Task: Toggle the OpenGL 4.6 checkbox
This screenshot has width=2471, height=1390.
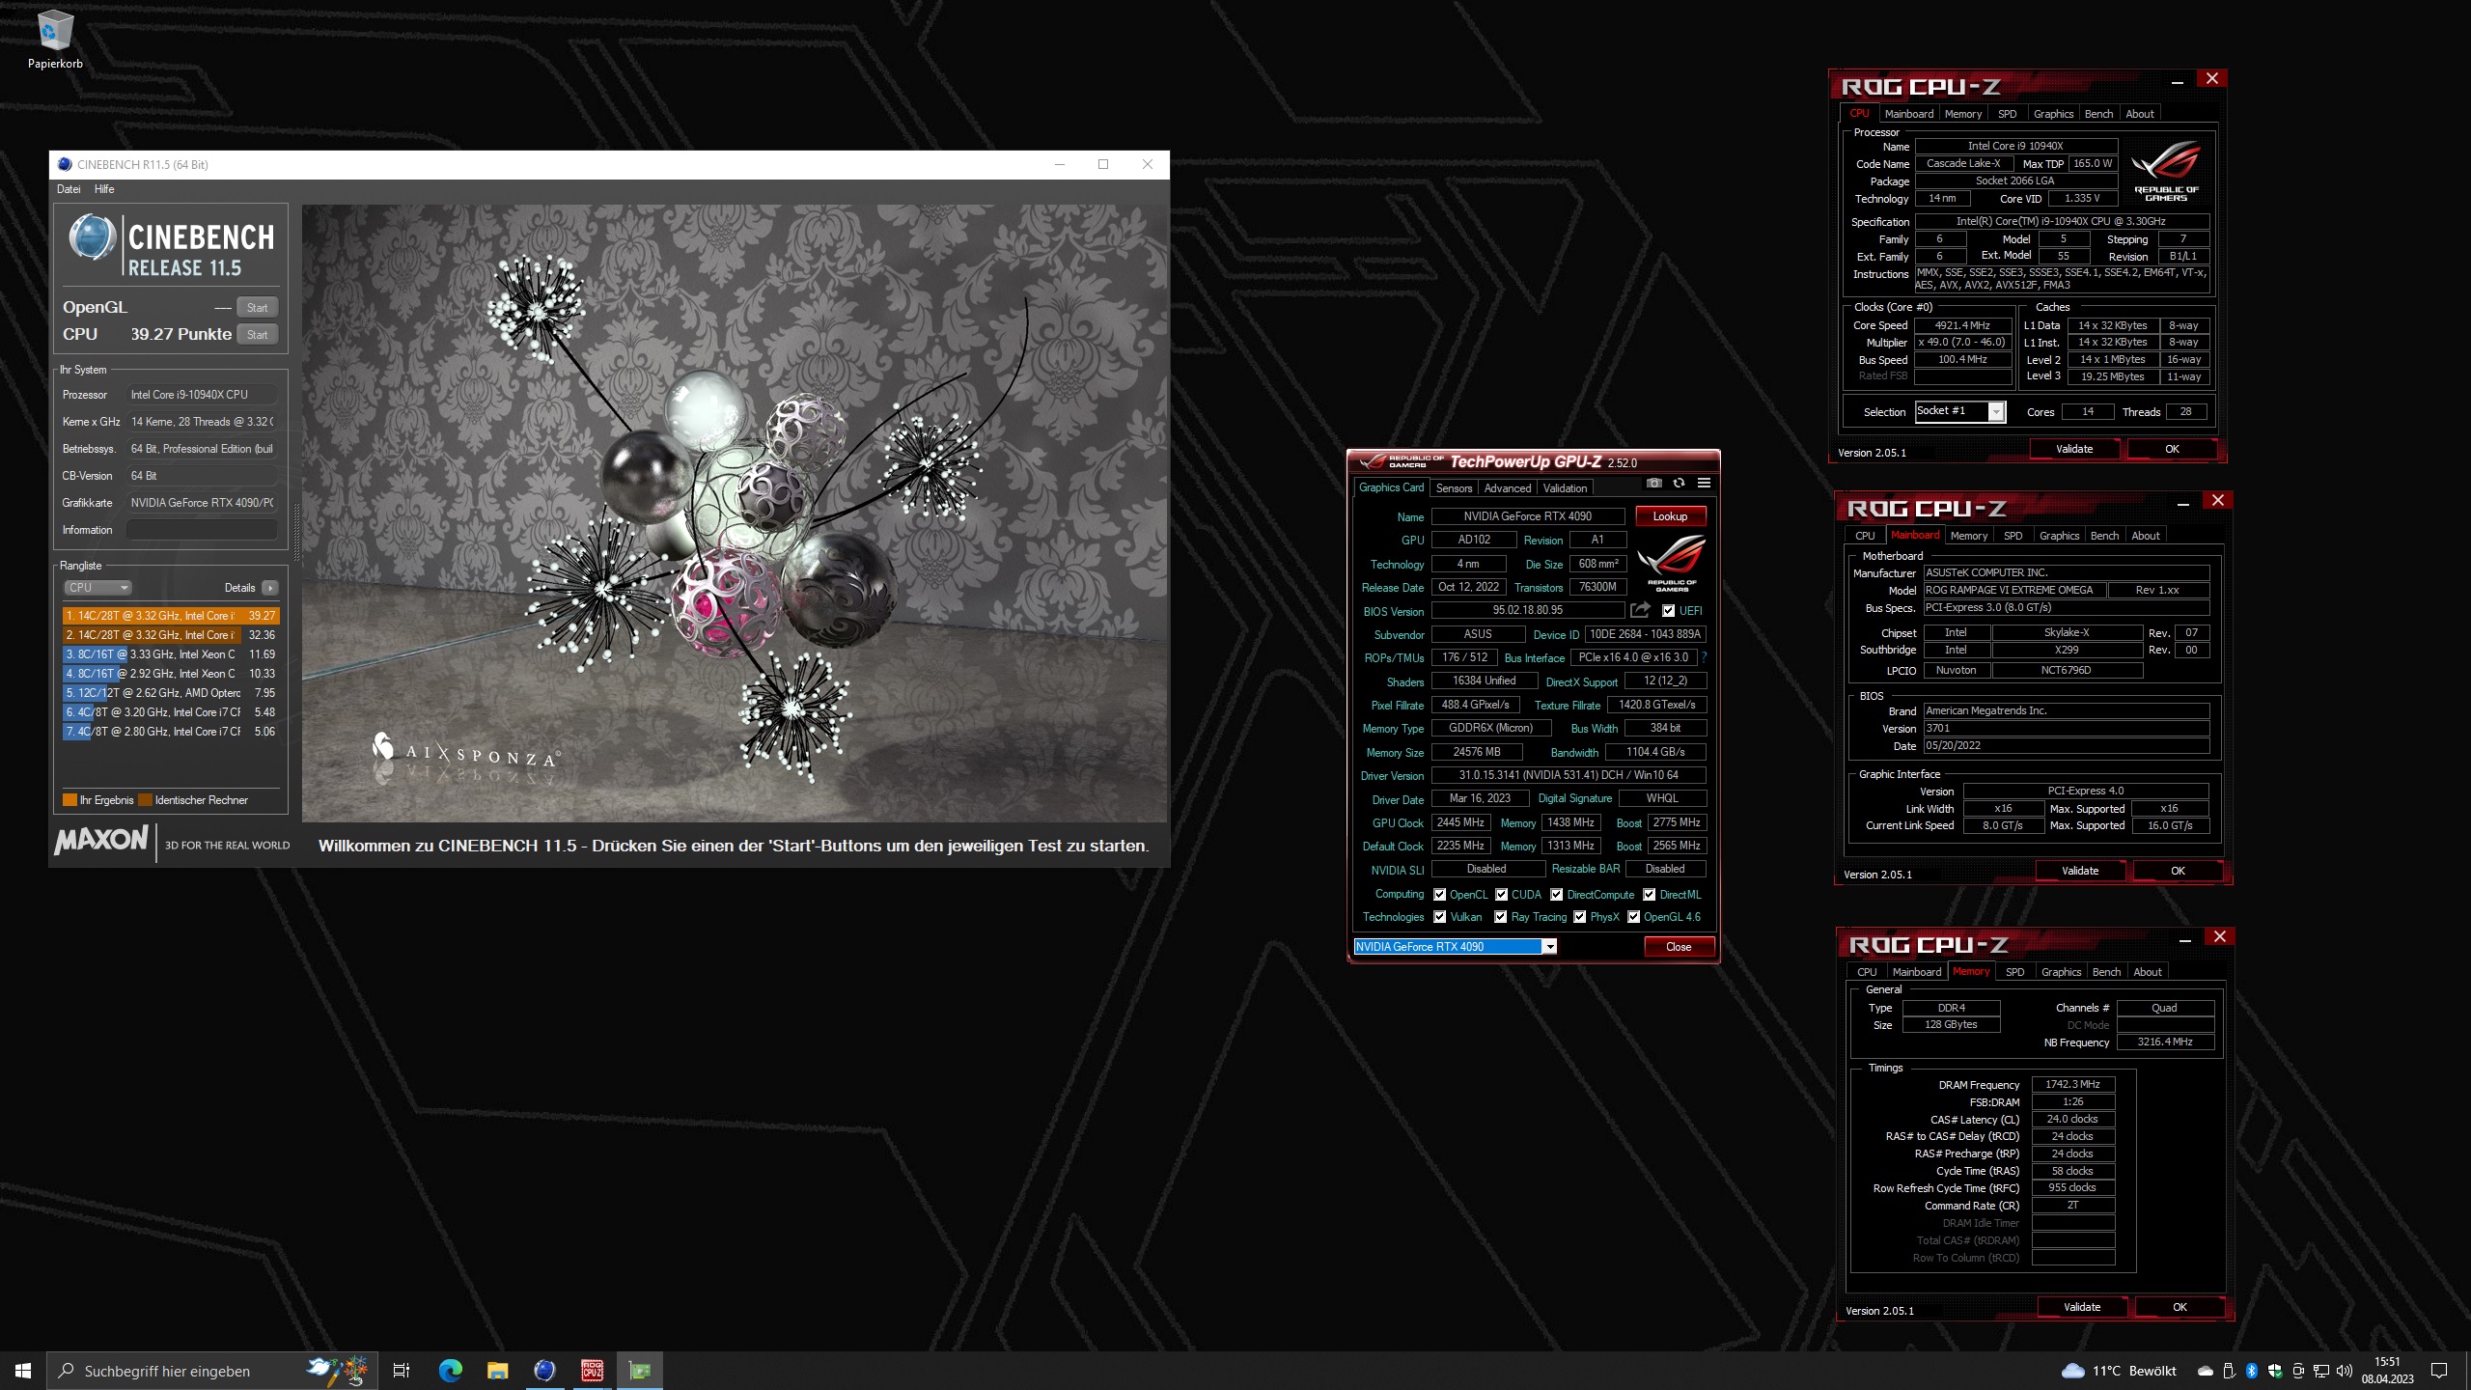Action: coord(1633,917)
